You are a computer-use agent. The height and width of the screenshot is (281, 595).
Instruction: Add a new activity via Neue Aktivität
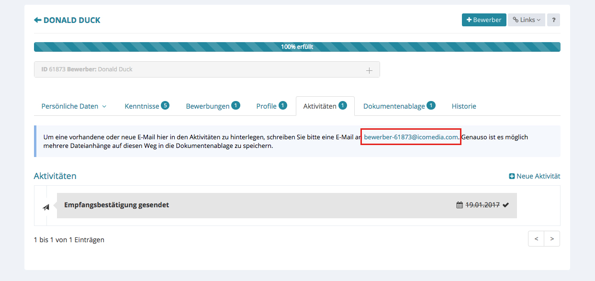click(534, 176)
